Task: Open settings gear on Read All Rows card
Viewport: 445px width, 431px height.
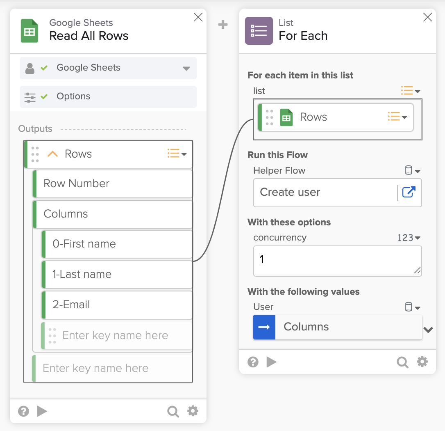Action: 193,411
